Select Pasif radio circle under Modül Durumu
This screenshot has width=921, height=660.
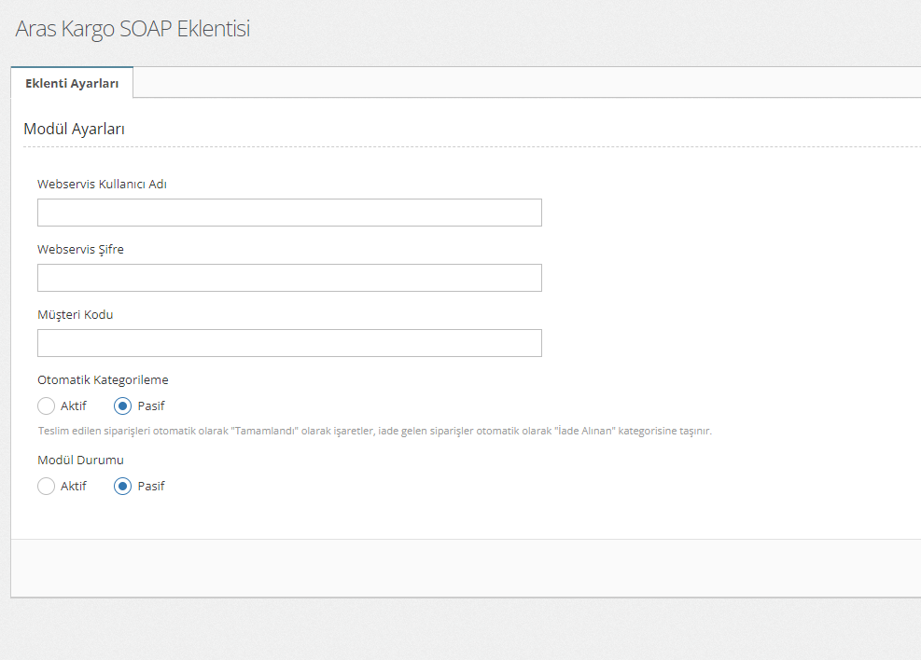click(122, 487)
